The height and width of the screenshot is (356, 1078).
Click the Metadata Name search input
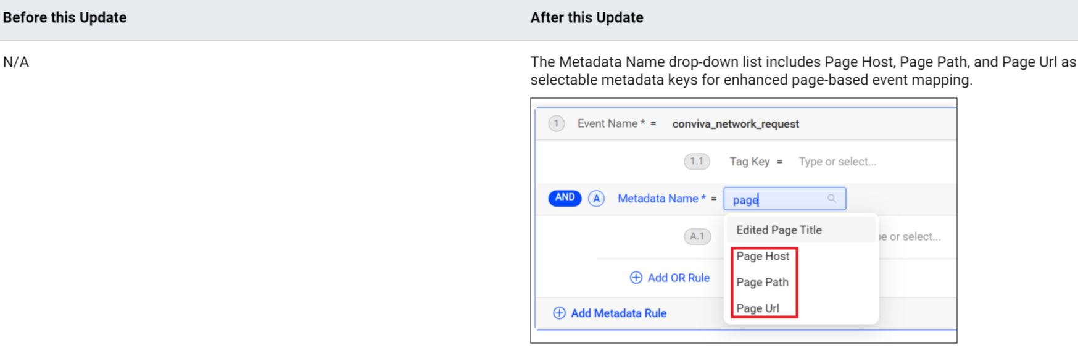tap(784, 199)
